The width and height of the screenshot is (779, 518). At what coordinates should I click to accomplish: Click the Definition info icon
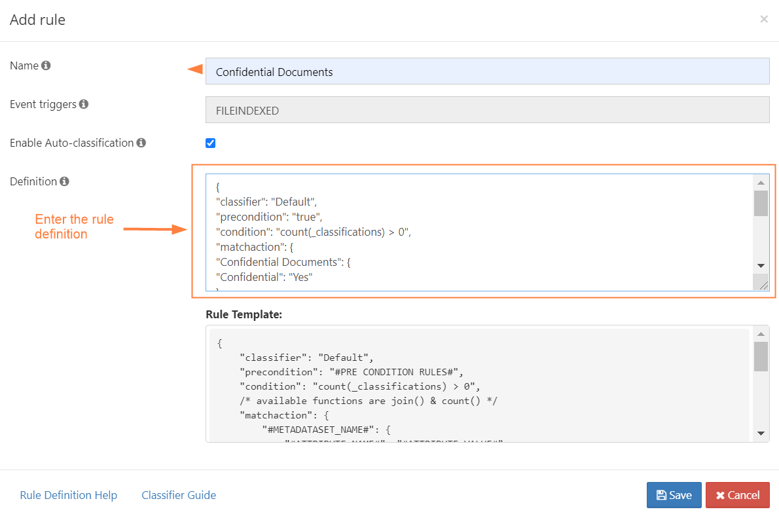point(64,181)
